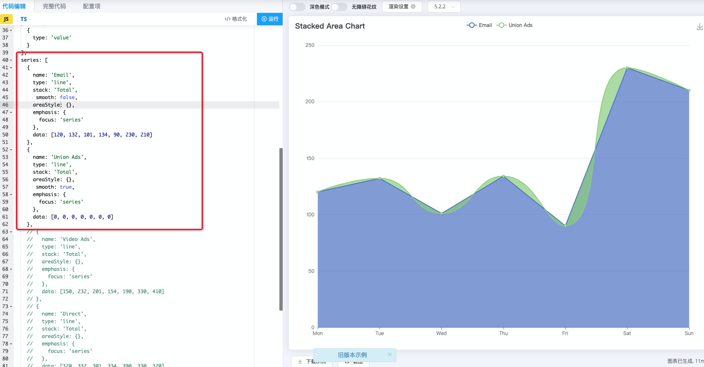The image size is (704, 367).
Task: Switch to the 配置项 tab
Action: point(92,6)
